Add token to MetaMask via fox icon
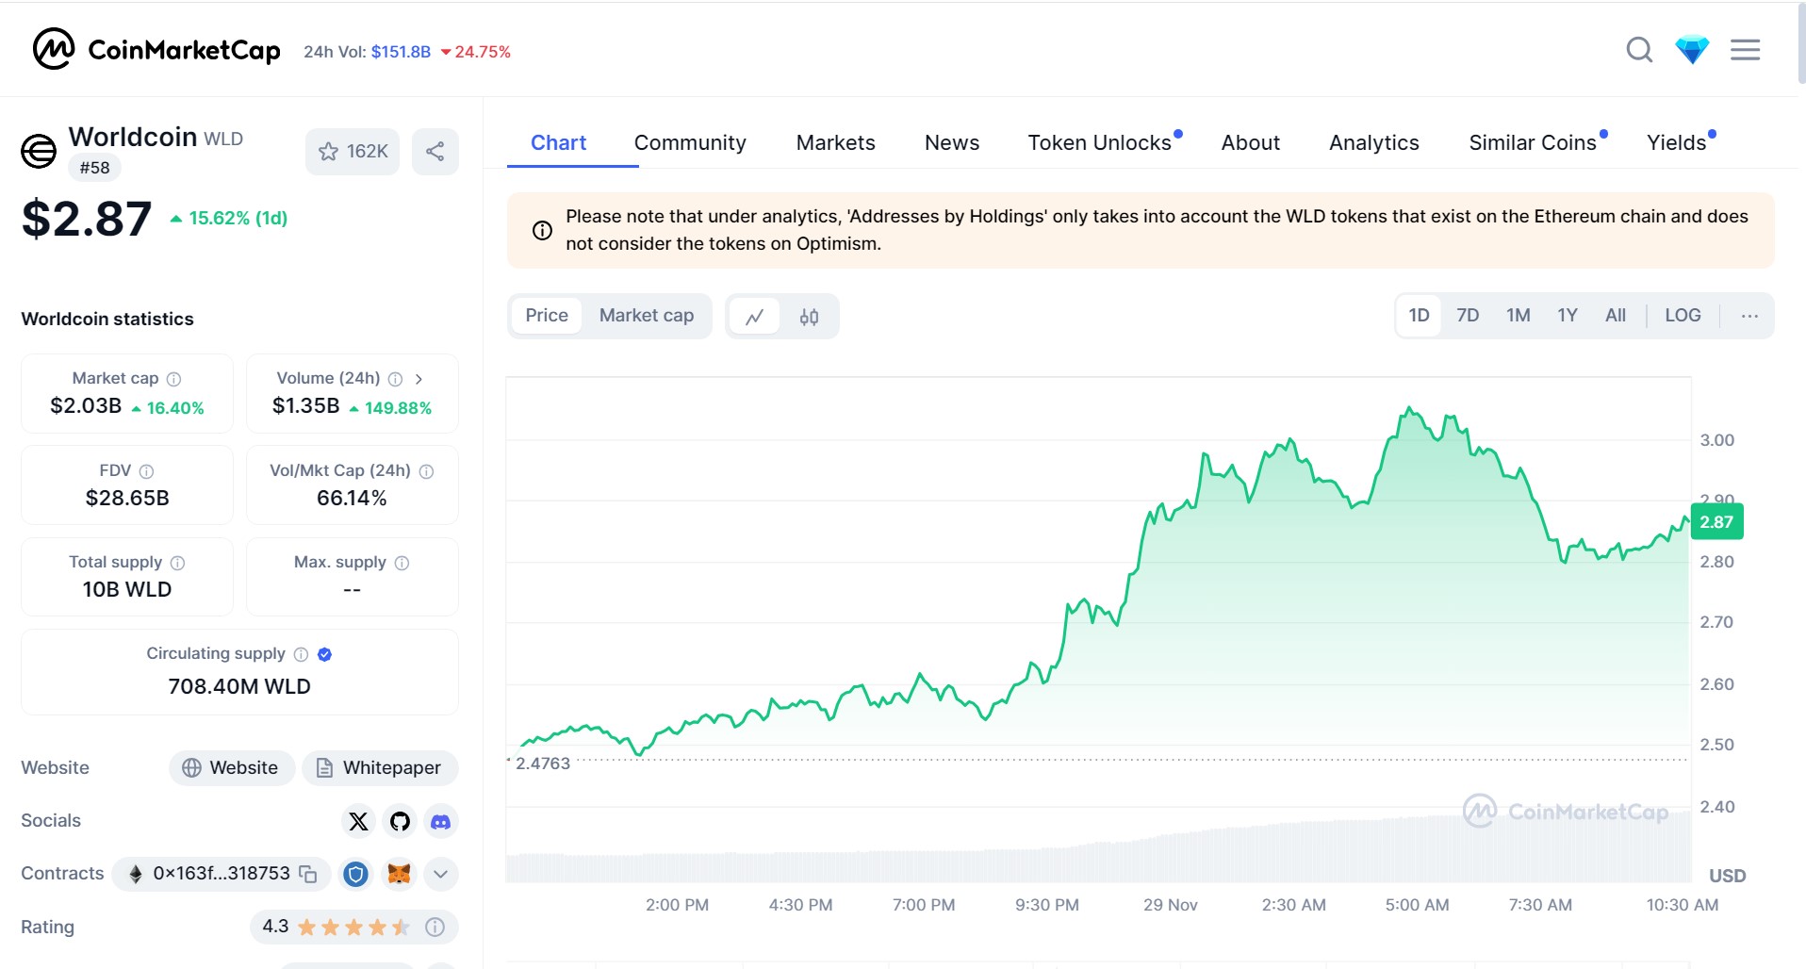 (399, 874)
